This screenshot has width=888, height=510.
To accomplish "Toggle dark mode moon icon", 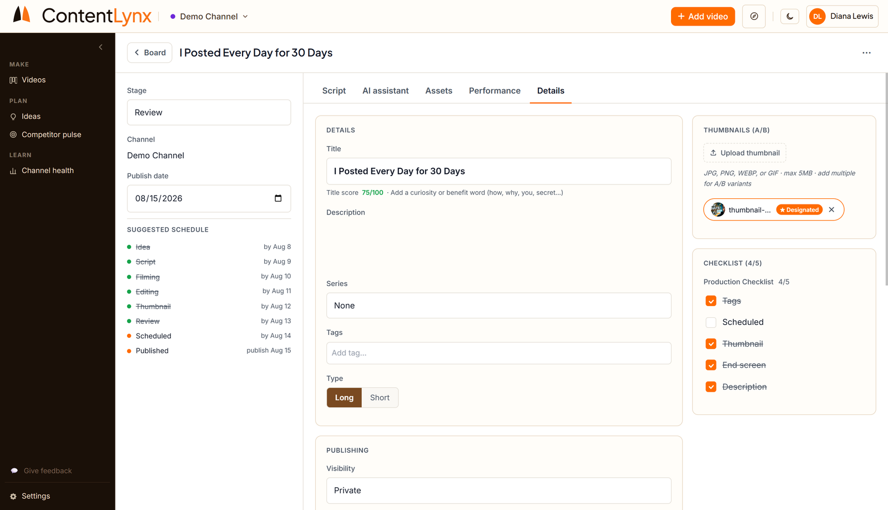I will (x=790, y=17).
